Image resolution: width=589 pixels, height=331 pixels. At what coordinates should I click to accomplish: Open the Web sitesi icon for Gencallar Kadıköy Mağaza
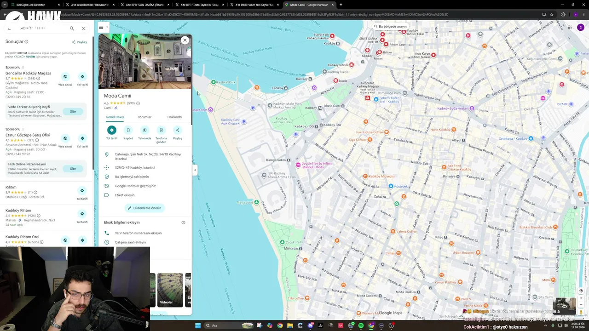[65, 77]
